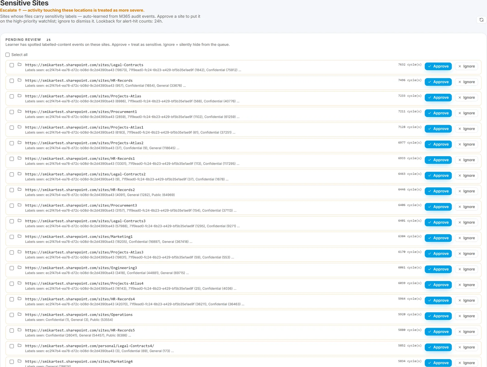
Task: Approve the Legal-Contracts site
Action: [438, 66]
